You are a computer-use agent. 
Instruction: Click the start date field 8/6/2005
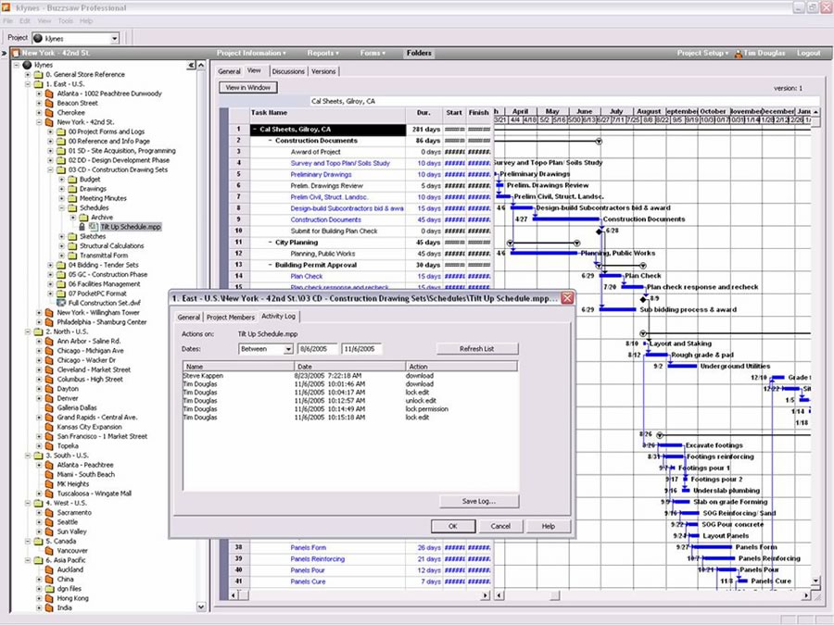tap(318, 349)
